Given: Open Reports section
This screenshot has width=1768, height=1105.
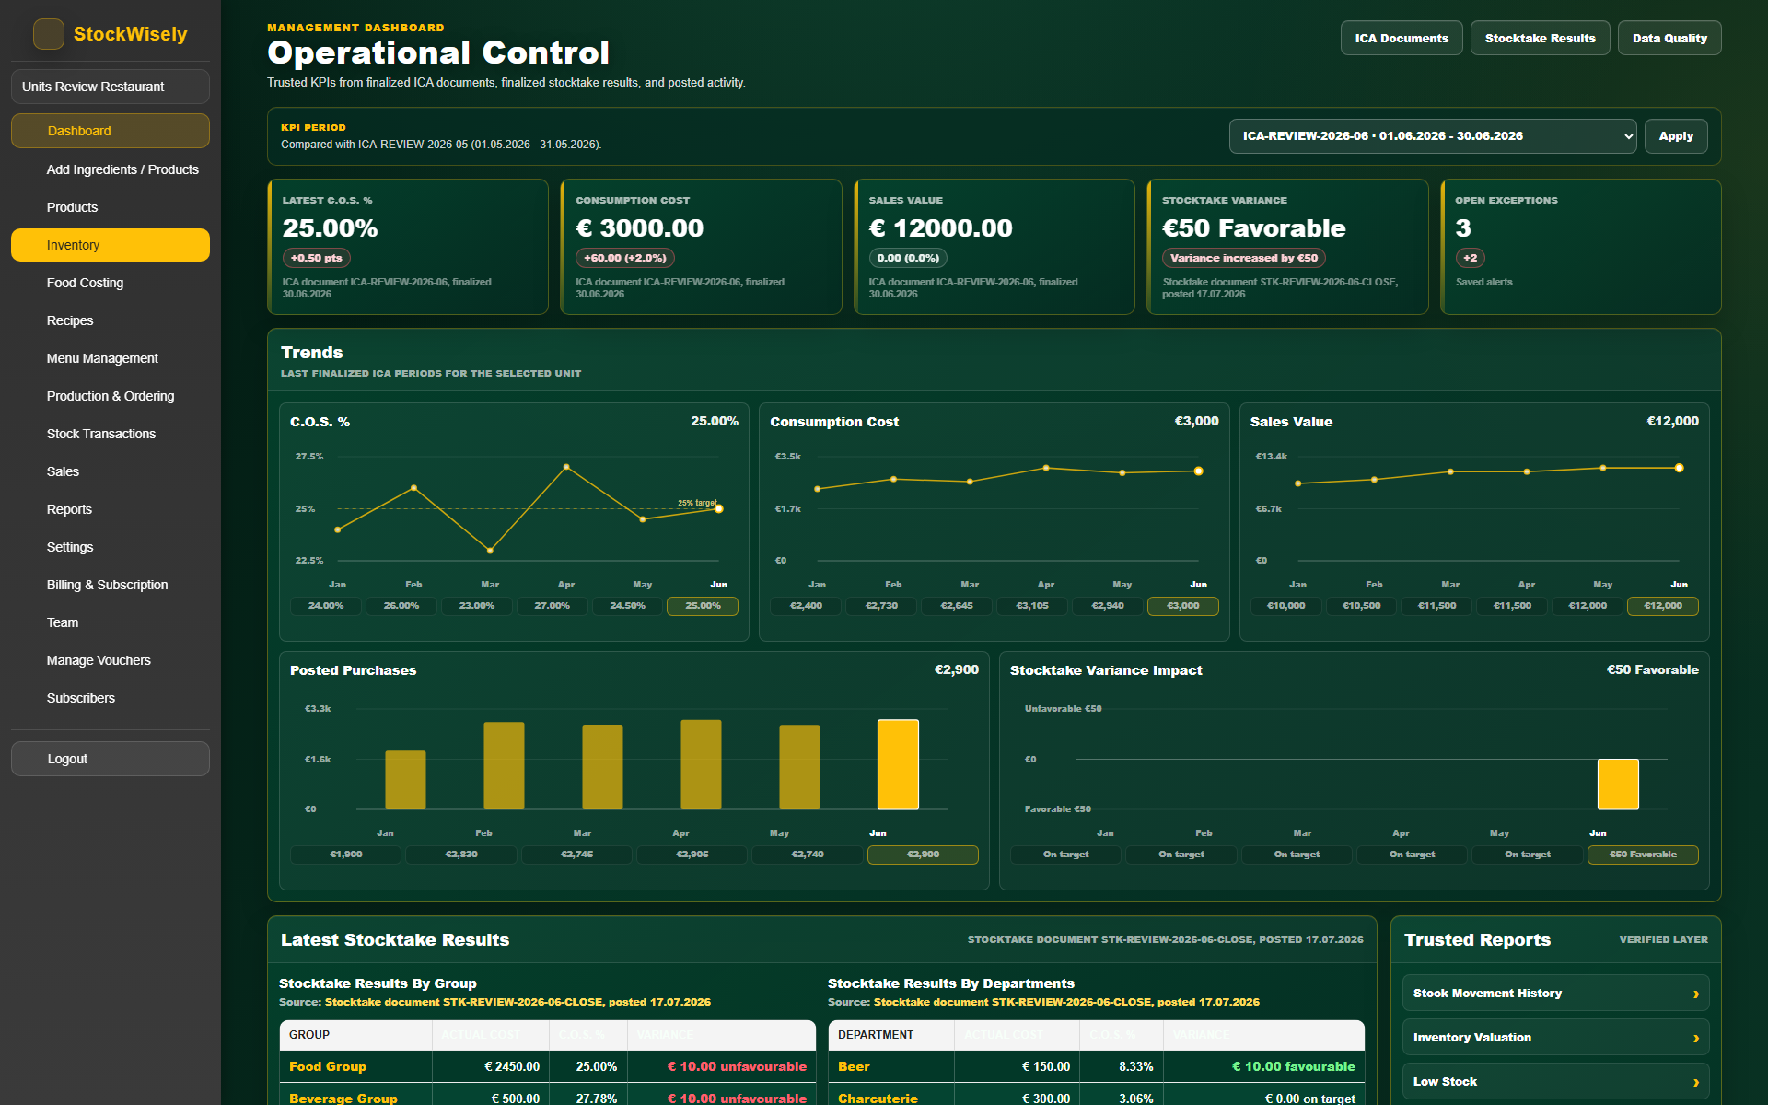Looking at the screenshot, I should click(x=110, y=509).
